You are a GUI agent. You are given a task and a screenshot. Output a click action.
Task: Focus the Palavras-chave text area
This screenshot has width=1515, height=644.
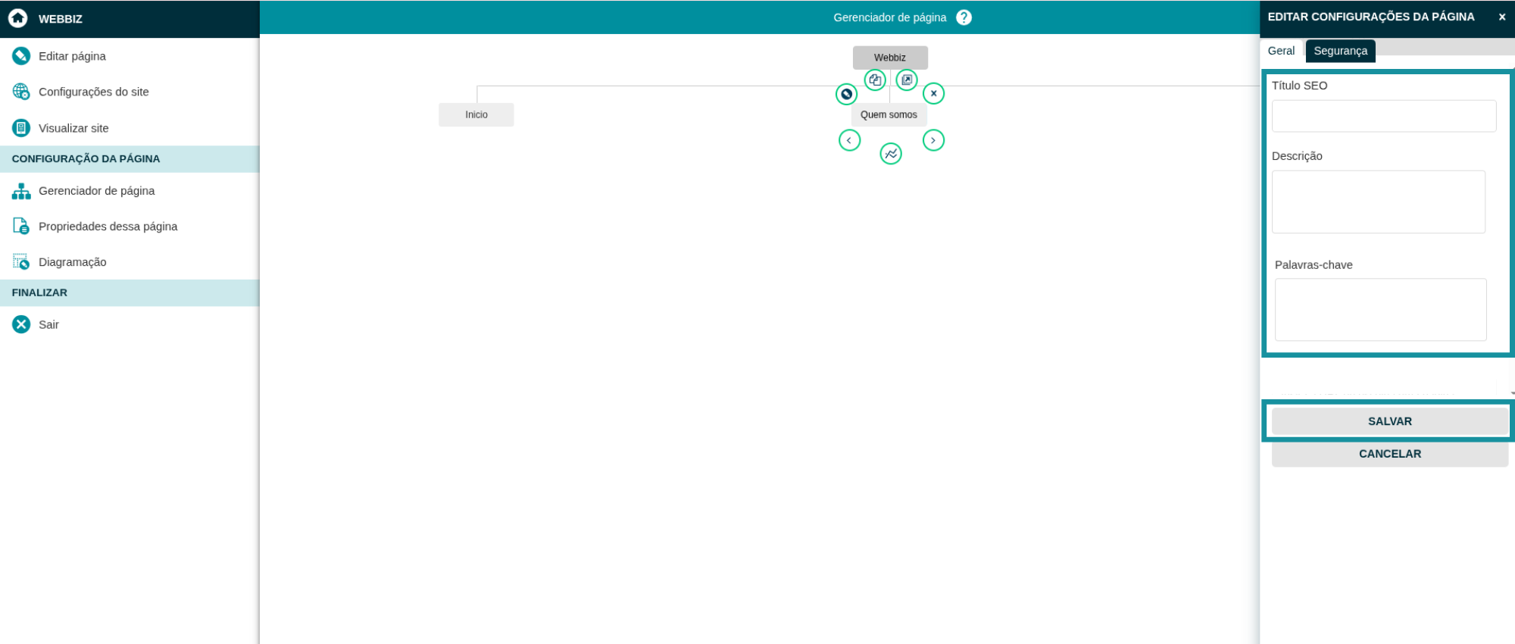[1380, 309]
